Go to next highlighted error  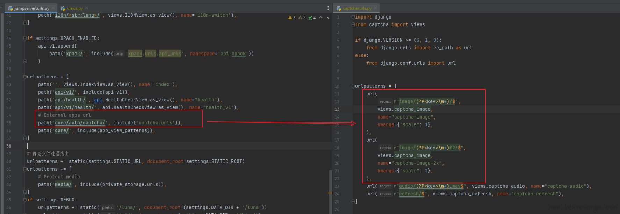[328, 17]
